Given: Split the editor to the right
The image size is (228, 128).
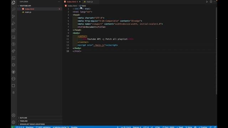Looking at the screenshot, I should [x=211, y=2].
